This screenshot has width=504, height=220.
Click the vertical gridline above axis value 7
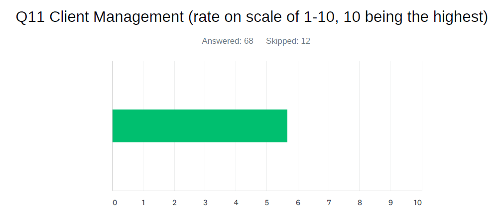[x=329, y=125]
